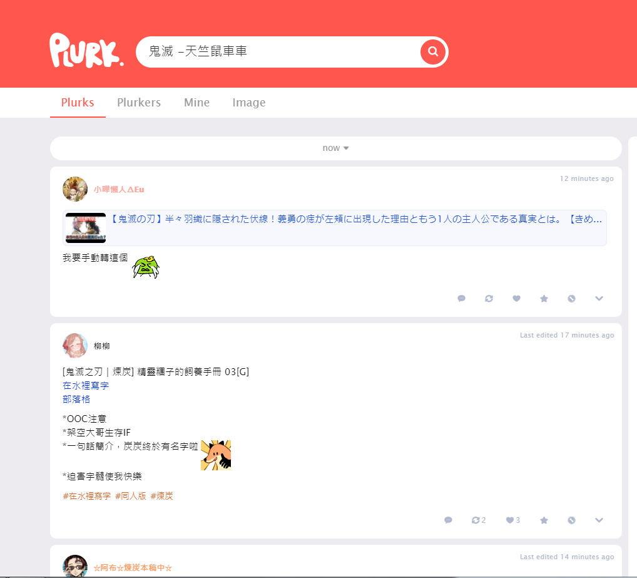Like the 我要手動轉這個 plurk
The image size is (637, 578).
[x=516, y=298]
